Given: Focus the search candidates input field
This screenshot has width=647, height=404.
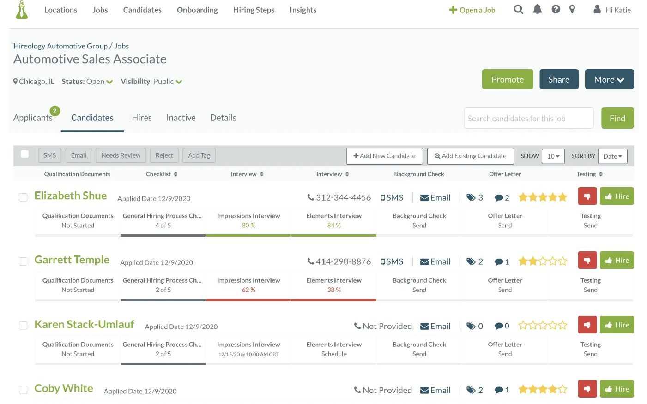Looking at the screenshot, I should tap(528, 119).
